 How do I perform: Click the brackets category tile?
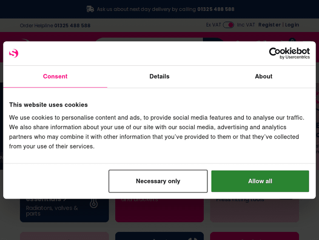tap(159, 211)
